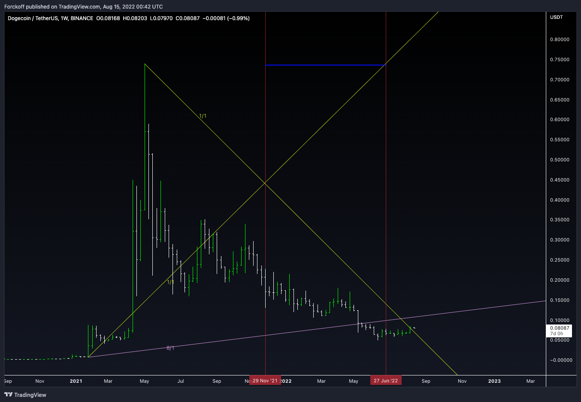Click the 0.30000 price axis label

(560, 240)
